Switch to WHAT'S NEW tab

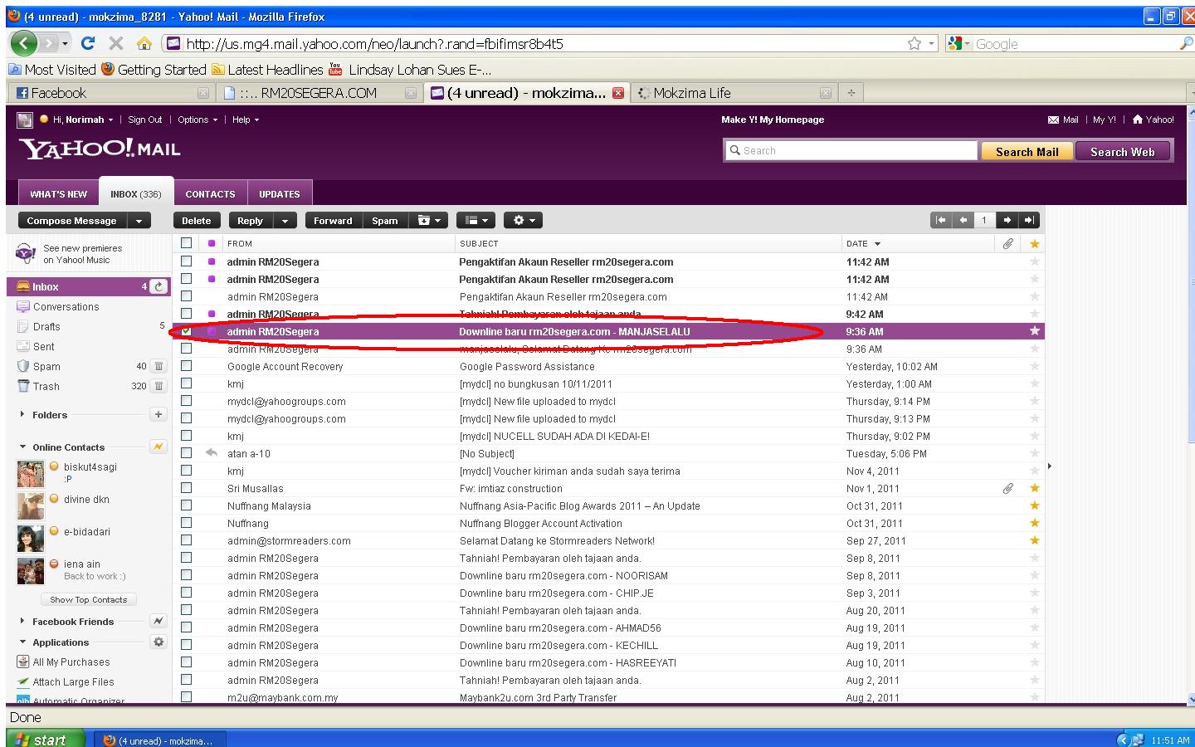pos(58,193)
